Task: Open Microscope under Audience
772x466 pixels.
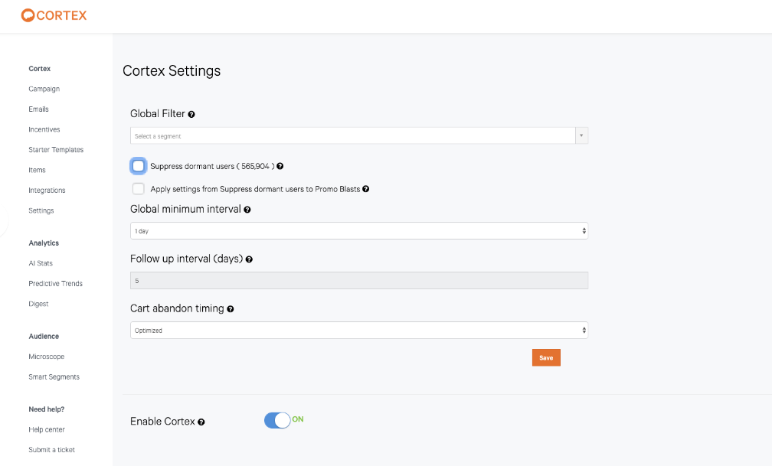Action: (46, 357)
